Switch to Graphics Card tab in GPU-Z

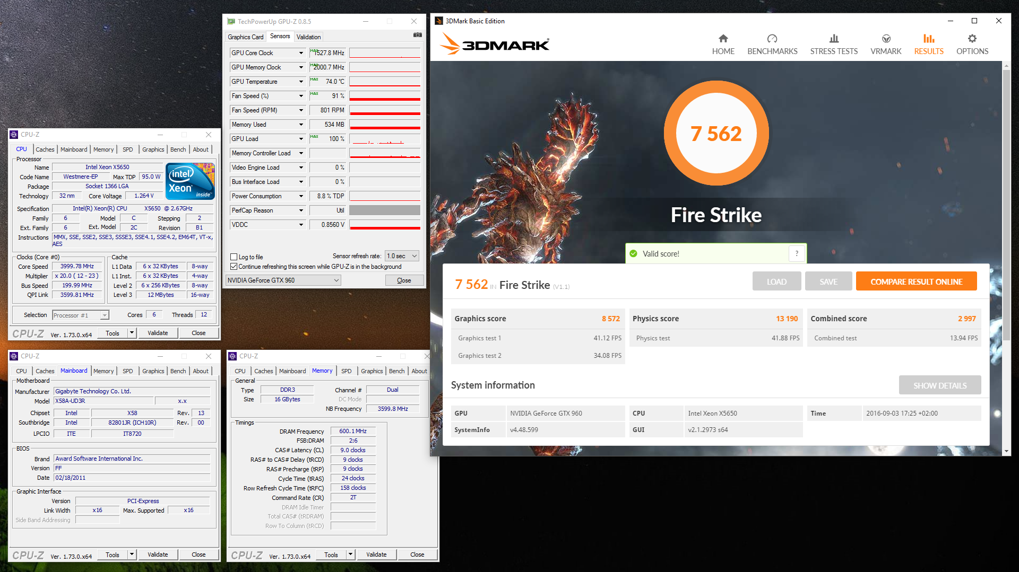pyautogui.click(x=245, y=37)
